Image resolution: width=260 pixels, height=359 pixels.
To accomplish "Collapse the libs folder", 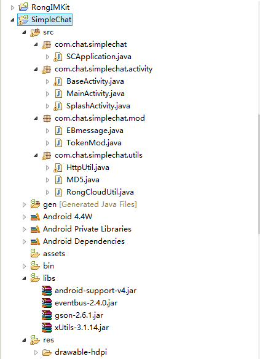I will click(x=24, y=278).
